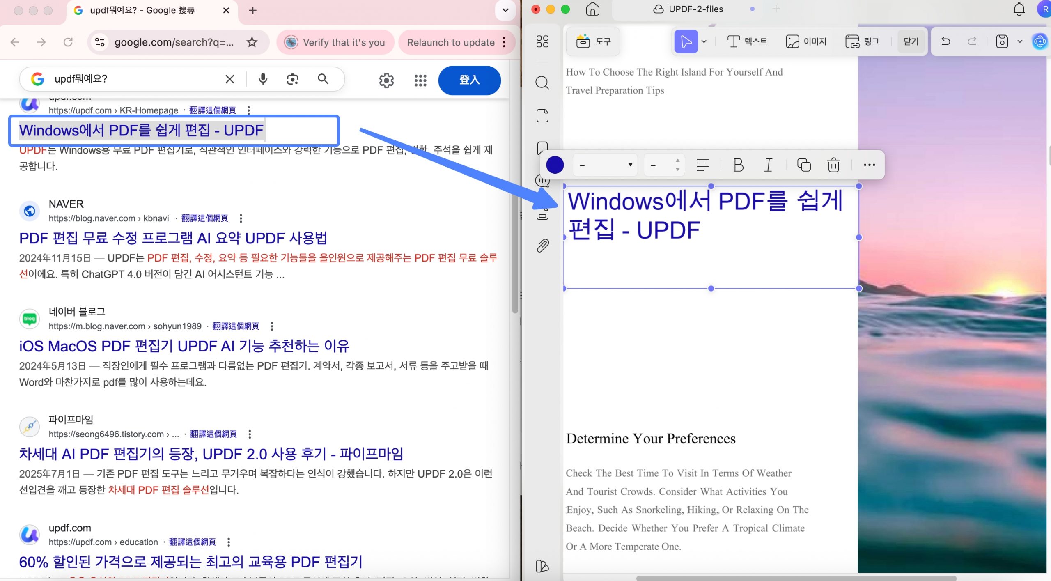Open the iOS MacOS PDF 편집기 UPDF AI result
Screen dimensions: 1051x581
click(x=184, y=346)
